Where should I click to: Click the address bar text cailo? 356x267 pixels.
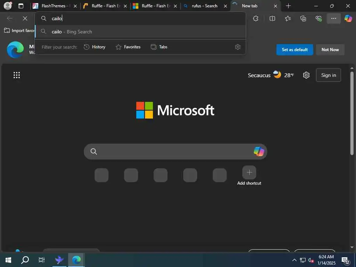coord(57,18)
